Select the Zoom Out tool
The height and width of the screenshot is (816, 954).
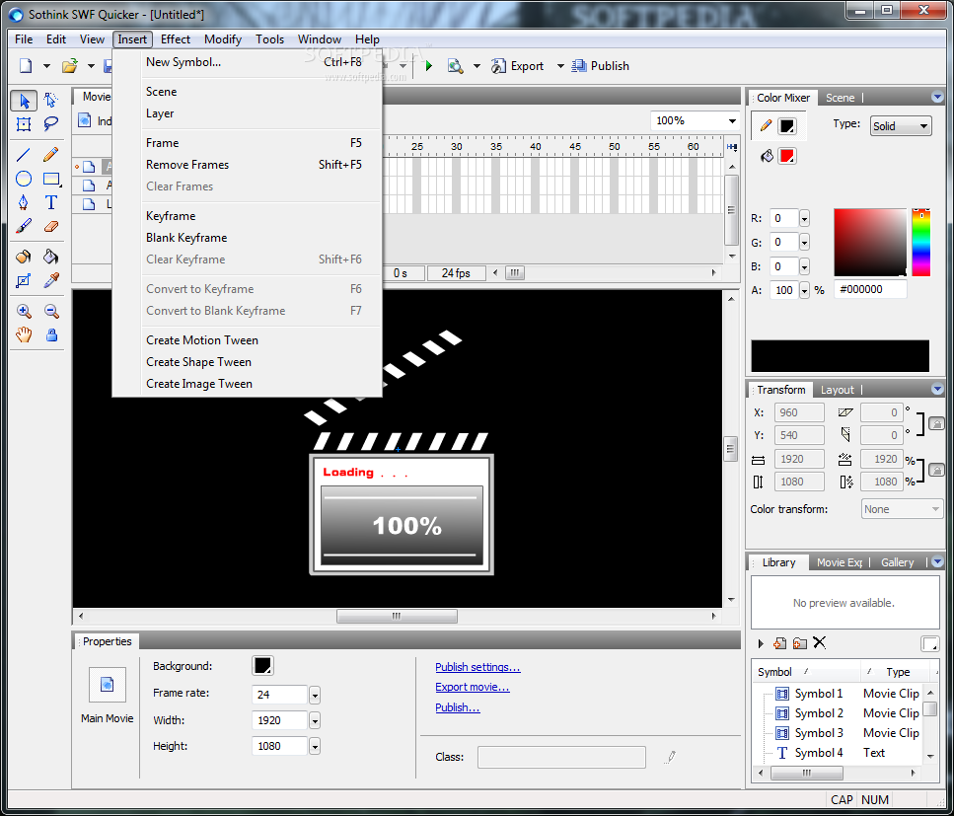click(x=51, y=311)
